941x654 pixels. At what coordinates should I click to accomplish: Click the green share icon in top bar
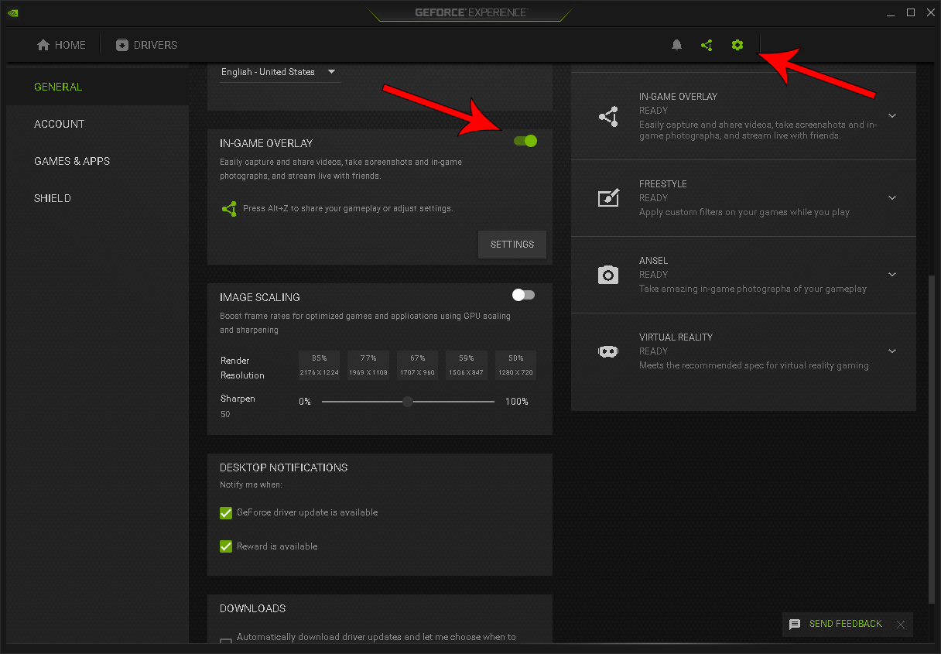click(x=707, y=45)
